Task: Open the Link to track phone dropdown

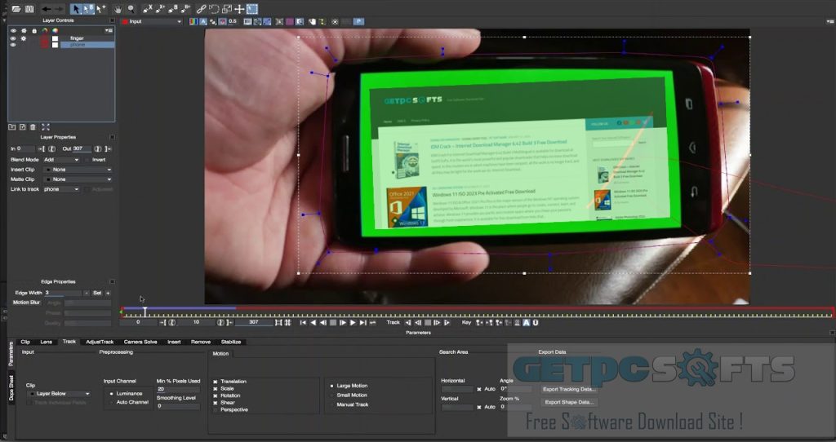Action: pyautogui.click(x=61, y=189)
